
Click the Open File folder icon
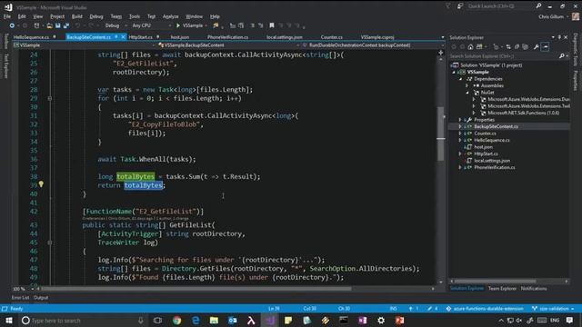coord(49,25)
